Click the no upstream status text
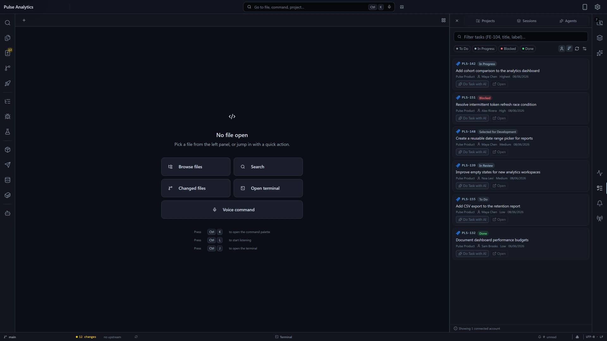The image size is (607, 341). coord(112,337)
